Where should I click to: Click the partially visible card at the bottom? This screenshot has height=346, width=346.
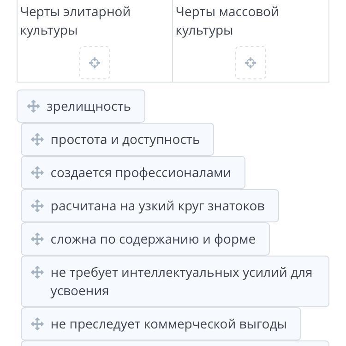(175, 343)
